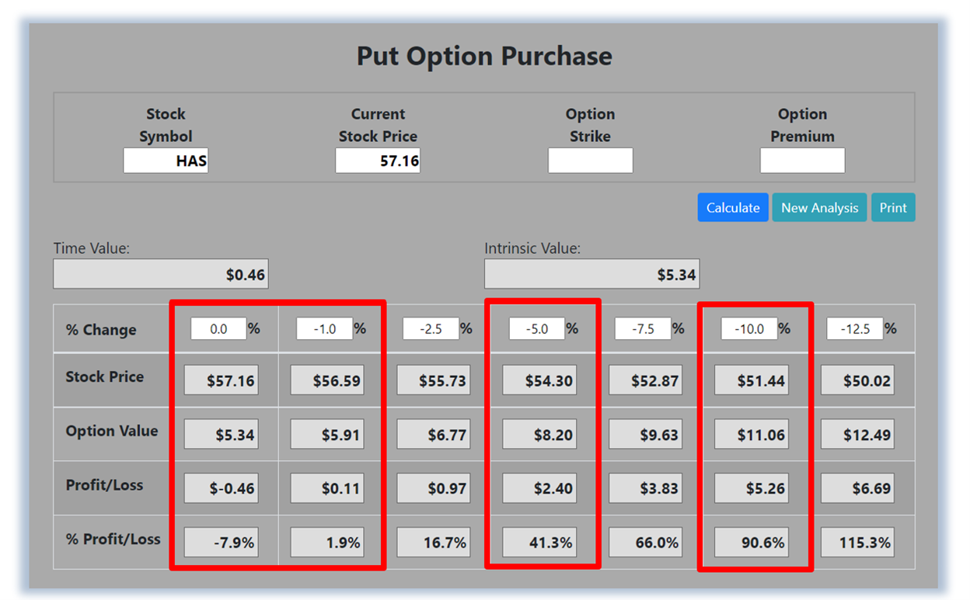Click the Time Value $0.46 box
The width and height of the screenshot is (970, 600).
pos(161,274)
